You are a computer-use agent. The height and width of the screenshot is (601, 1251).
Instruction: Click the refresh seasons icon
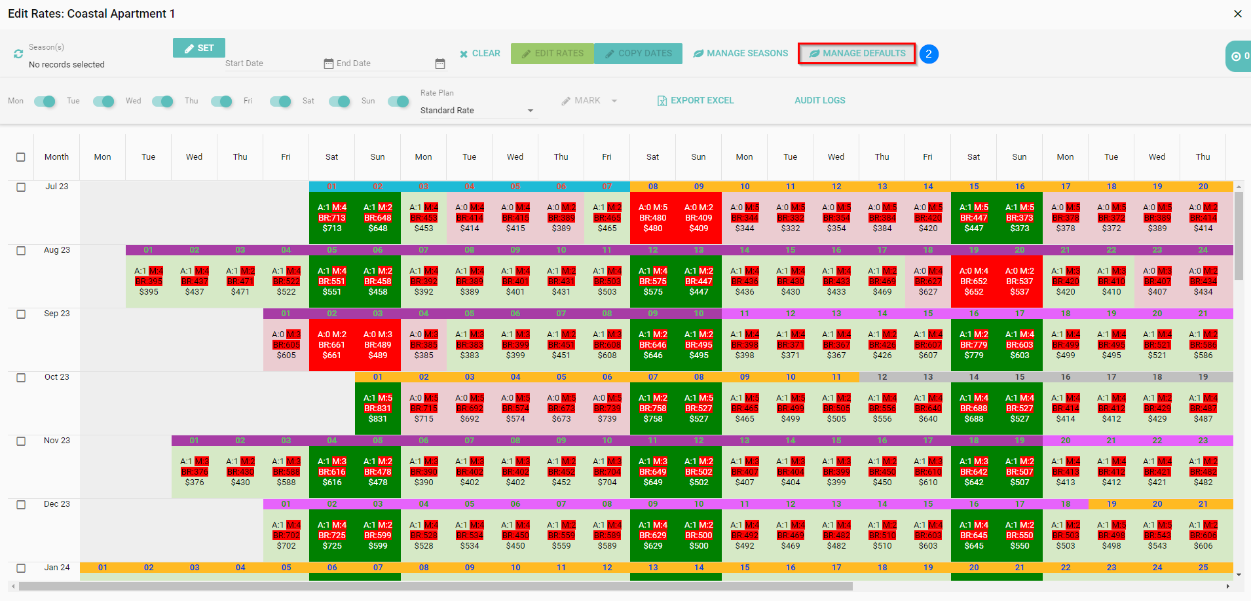[x=18, y=54]
